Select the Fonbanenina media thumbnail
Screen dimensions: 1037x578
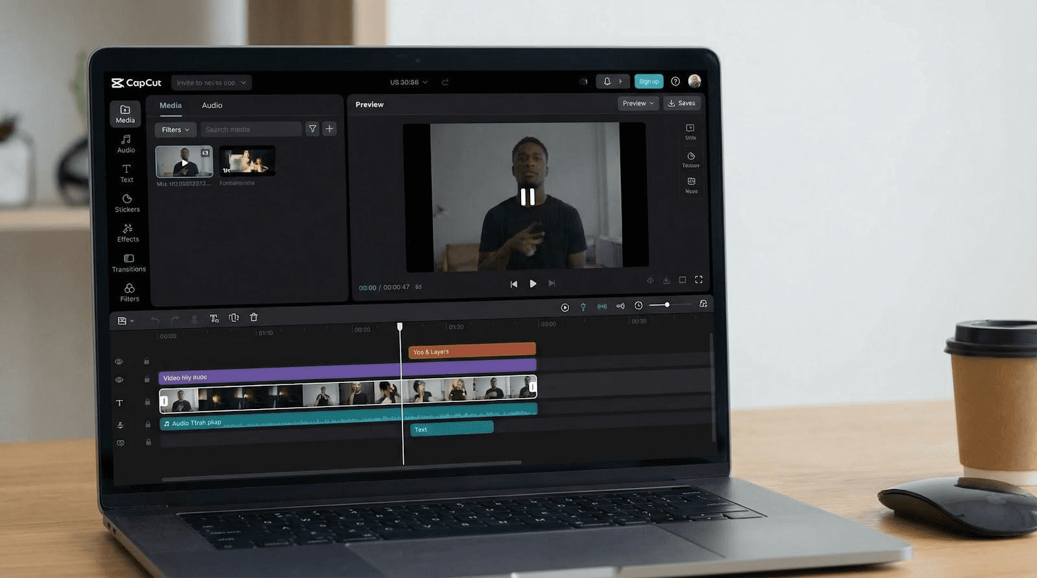tap(247, 161)
